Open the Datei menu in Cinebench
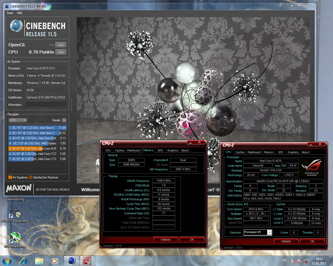The image size is (333, 266). tap(10, 13)
